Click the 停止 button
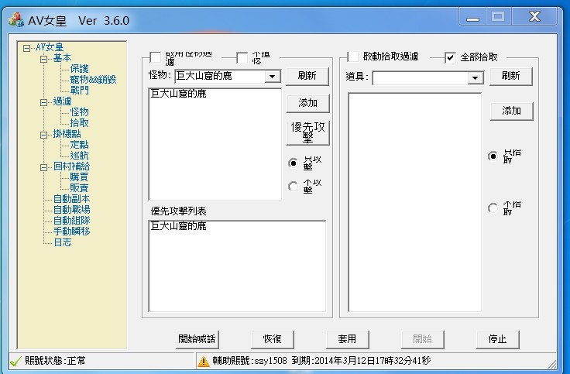Viewport: 570px width, 374px height. click(498, 339)
